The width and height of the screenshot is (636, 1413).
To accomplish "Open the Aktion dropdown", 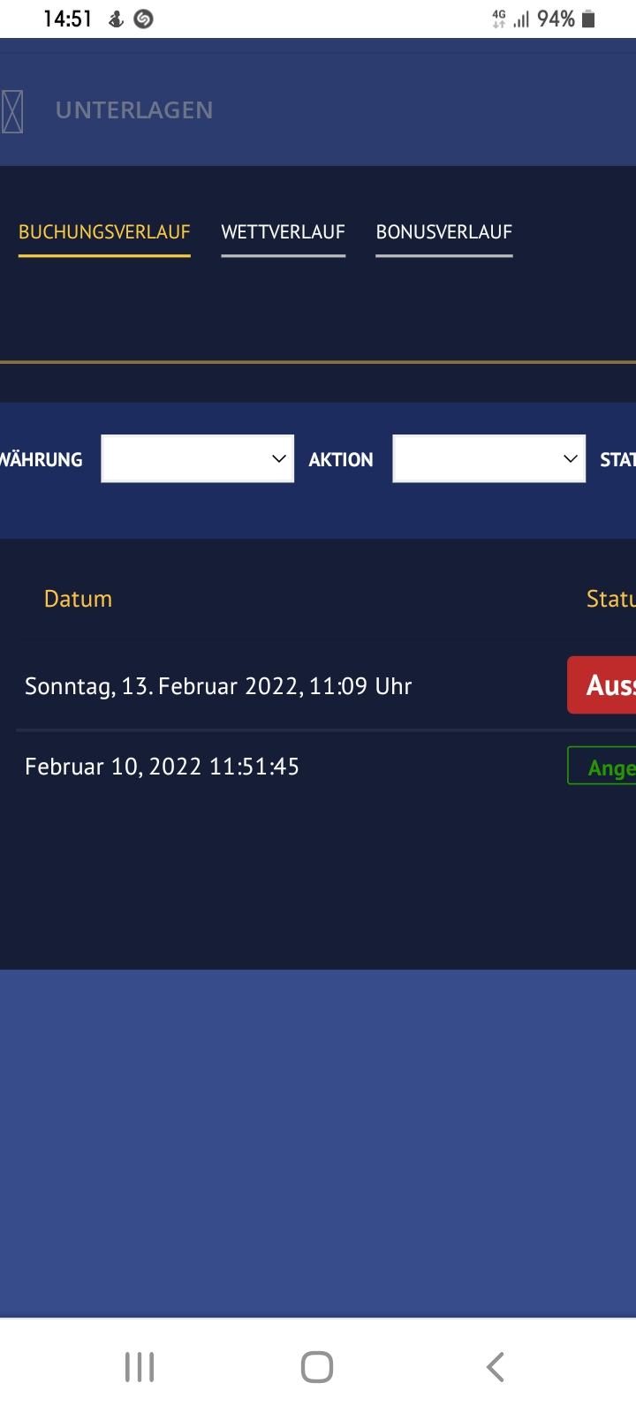I will click(x=488, y=458).
